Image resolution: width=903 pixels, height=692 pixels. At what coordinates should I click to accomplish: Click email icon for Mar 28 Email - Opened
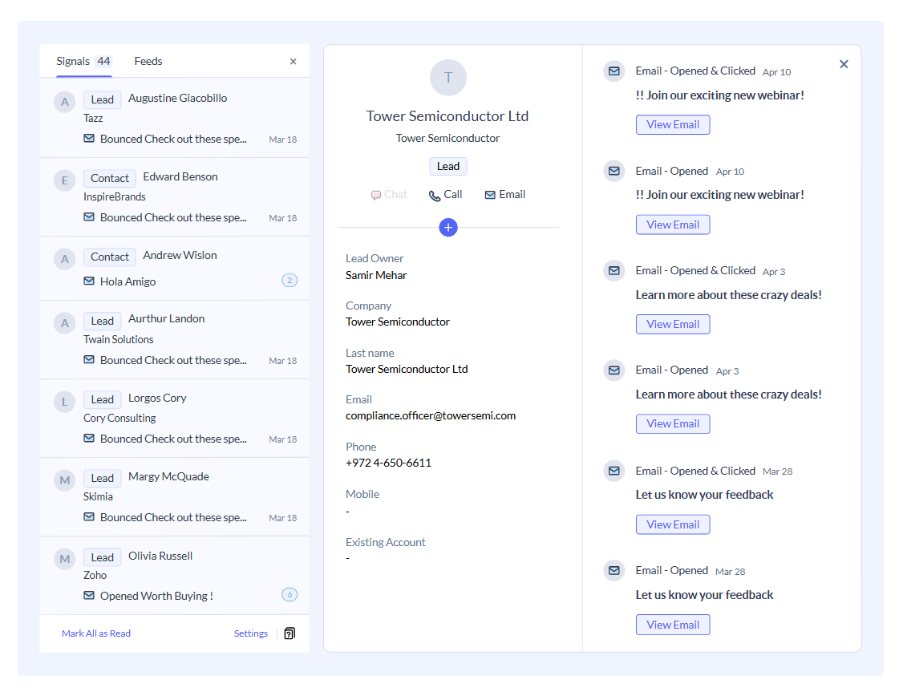pos(614,571)
